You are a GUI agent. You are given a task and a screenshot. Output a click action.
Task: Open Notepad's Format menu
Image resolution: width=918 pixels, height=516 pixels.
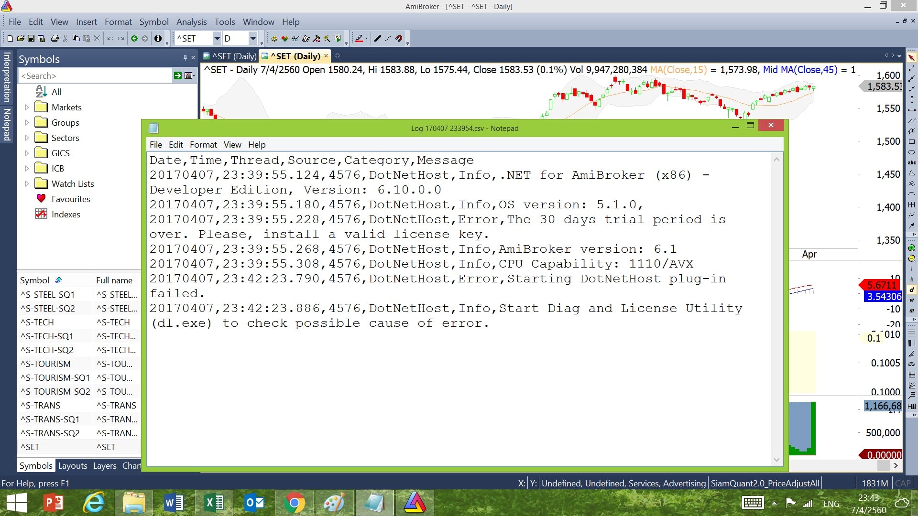(x=203, y=145)
